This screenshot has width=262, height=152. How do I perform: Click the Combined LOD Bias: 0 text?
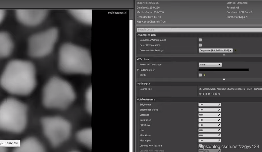tap(239, 12)
